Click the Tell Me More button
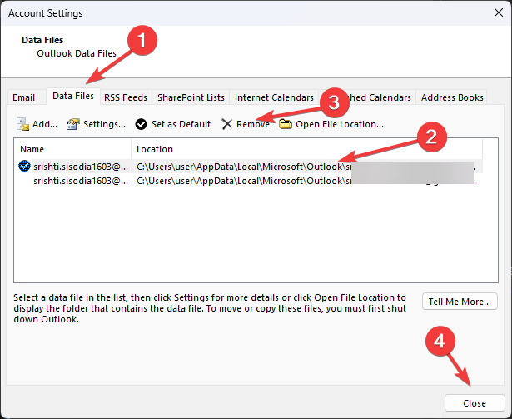The width and height of the screenshot is (512, 419). pos(460,302)
